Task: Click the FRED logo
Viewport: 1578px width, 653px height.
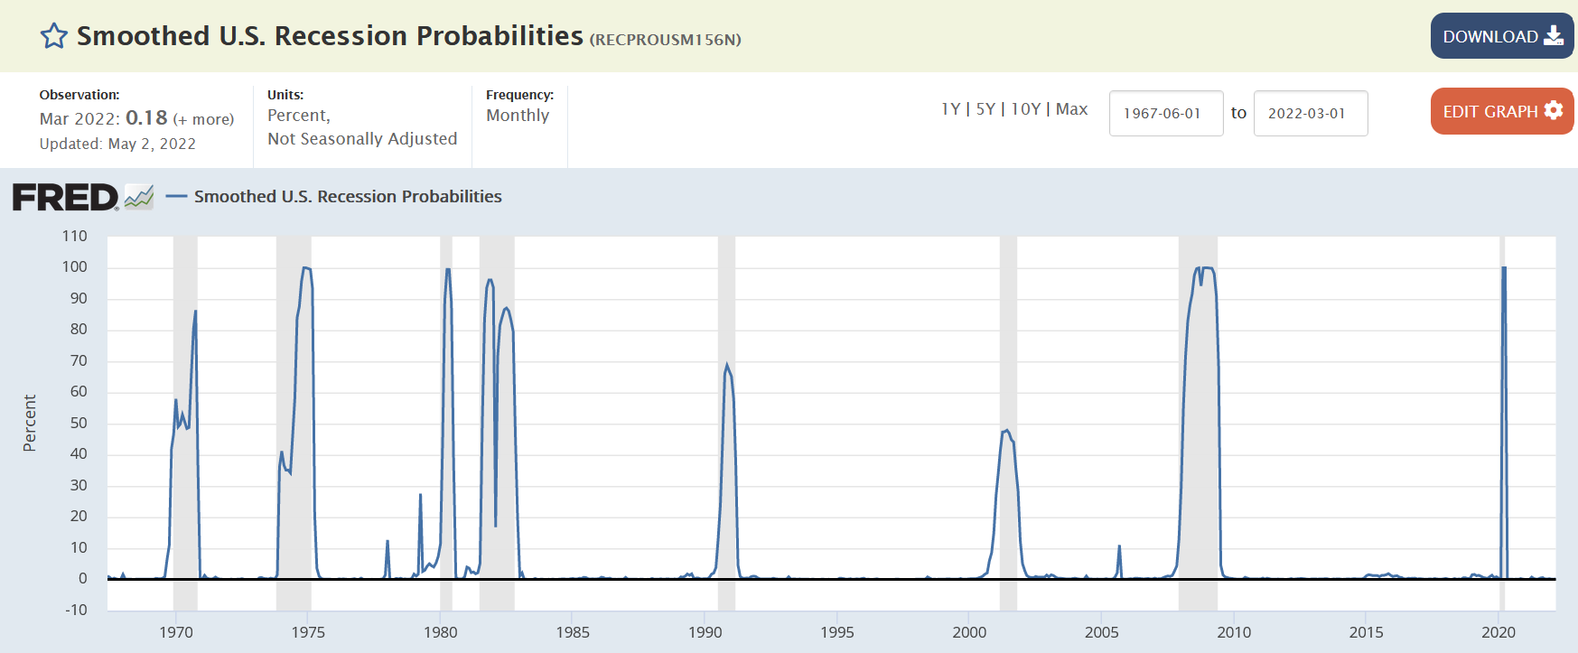Action: pos(65,197)
